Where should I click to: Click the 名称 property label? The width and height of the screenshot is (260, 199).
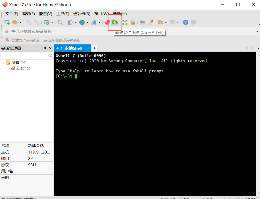pos(5,146)
